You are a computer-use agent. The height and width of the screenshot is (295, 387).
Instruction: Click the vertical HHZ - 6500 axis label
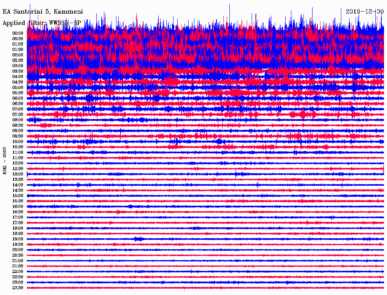5,161
